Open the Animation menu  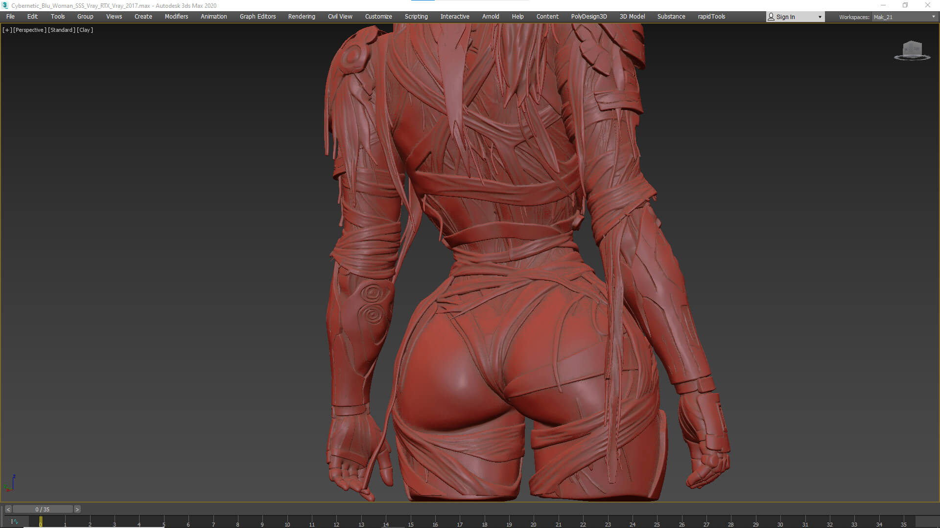[214, 17]
